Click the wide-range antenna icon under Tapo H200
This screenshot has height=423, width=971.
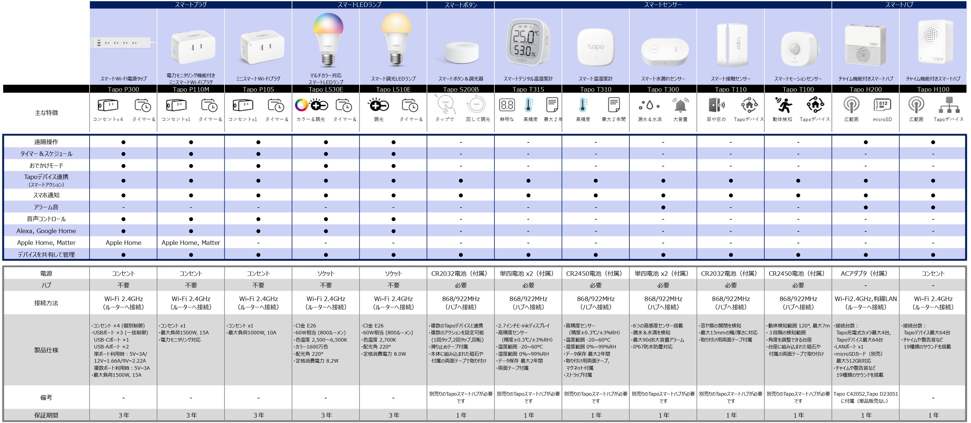(x=851, y=105)
